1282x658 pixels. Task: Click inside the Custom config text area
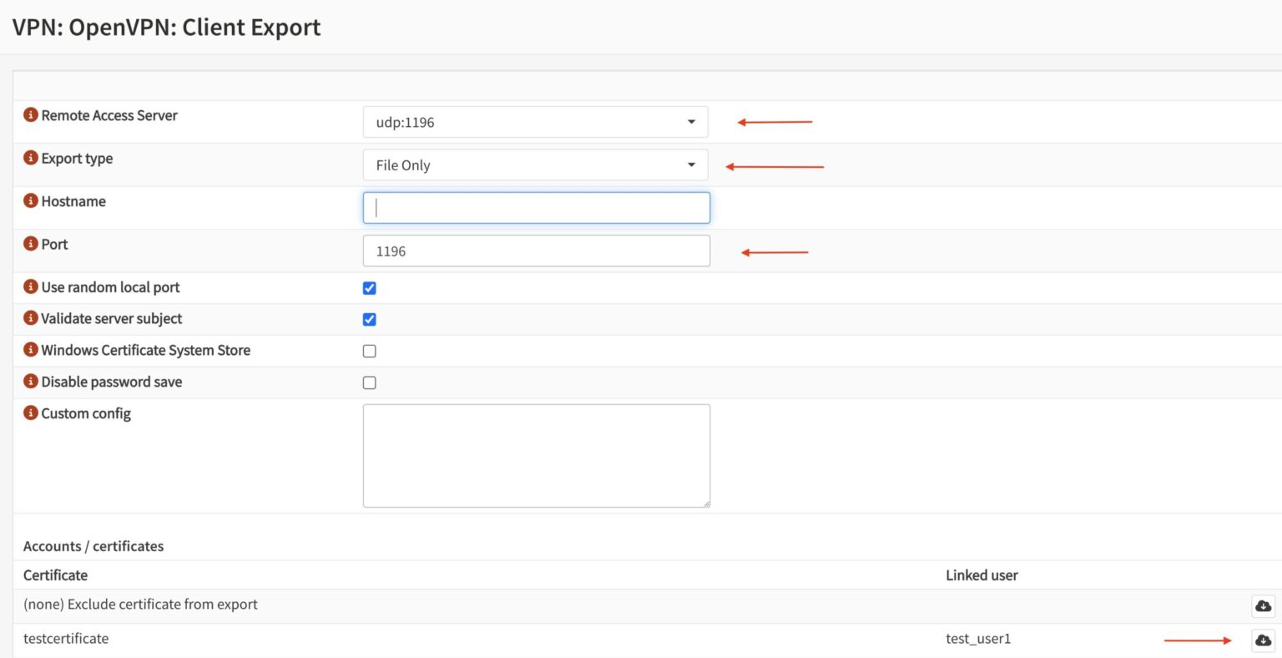pos(536,455)
